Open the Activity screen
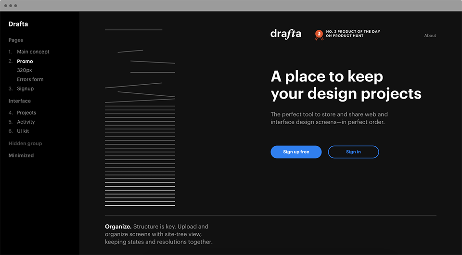462x255 pixels. click(26, 122)
